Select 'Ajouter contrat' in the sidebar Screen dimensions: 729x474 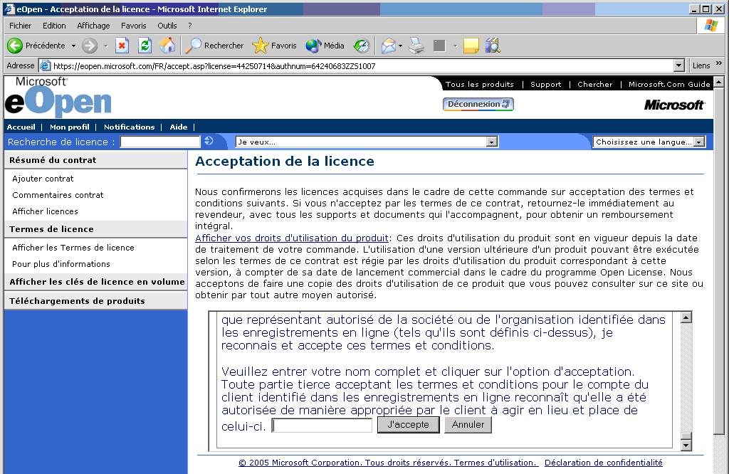[43, 179]
